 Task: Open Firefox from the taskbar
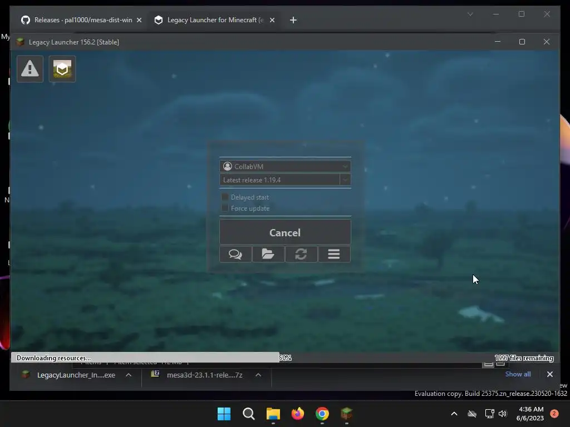pos(298,414)
